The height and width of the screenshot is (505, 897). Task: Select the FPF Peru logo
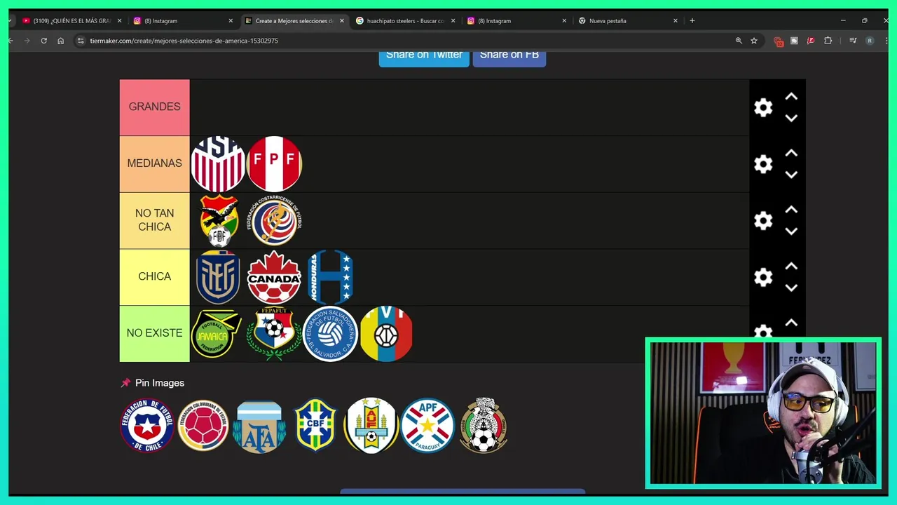[274, 164]
